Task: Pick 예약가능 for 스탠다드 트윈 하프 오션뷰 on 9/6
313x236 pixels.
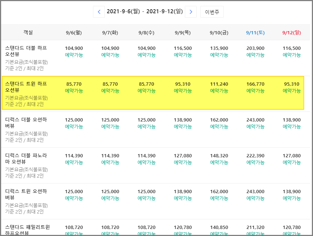Action: pos(74,91)
